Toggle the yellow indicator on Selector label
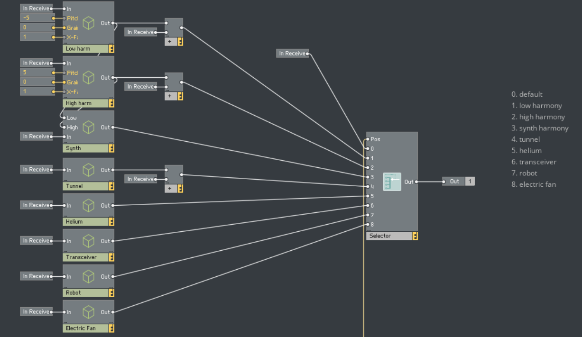582x337 pixels. (415, 236)
